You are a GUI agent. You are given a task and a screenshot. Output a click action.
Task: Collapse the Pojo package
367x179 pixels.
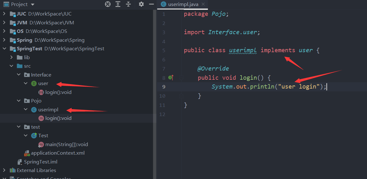pyautogui.click(x=18, y=101)
